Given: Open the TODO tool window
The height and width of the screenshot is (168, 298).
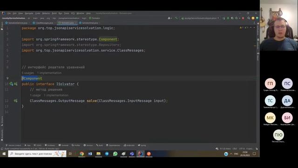Looking at the screenshot, I should (x=37, y=145).
